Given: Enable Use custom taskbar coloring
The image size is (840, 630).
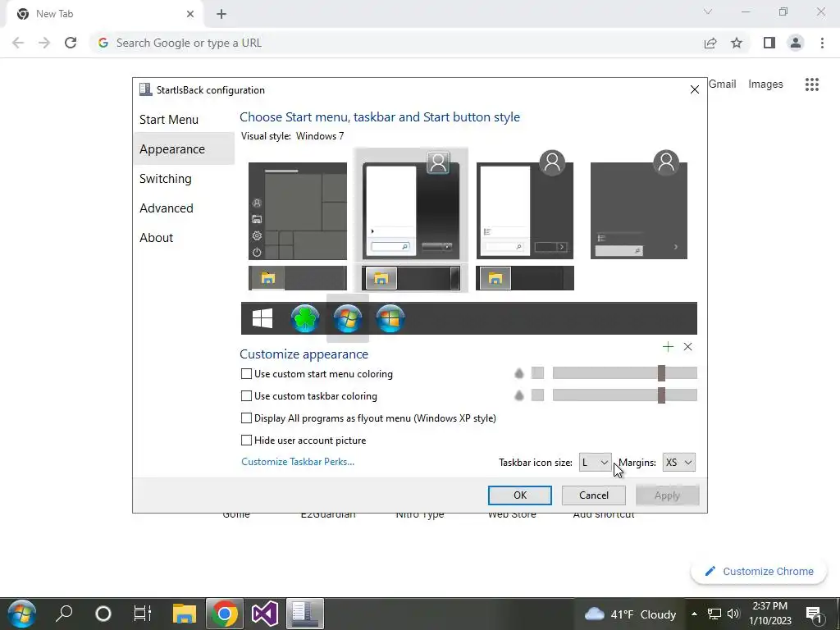Looking at the screenshot, I should 246,396.
